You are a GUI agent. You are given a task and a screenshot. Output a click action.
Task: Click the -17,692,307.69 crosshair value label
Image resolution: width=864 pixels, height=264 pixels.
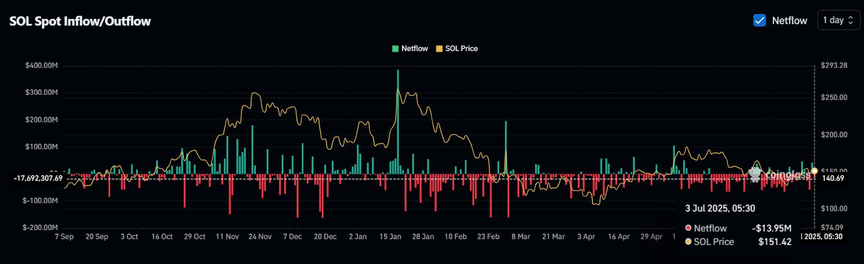38,178
